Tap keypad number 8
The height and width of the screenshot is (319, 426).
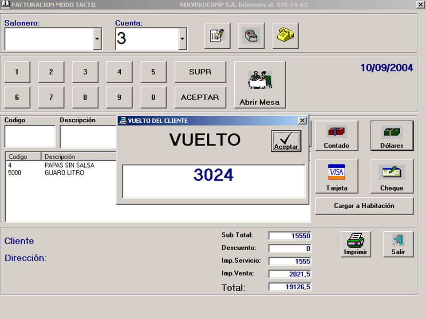coord(85,97)
